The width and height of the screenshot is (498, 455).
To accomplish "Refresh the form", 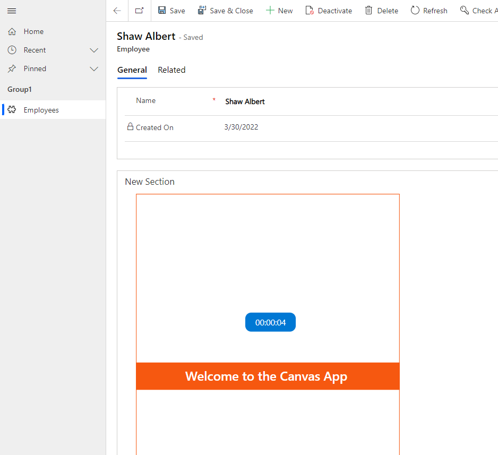I will pos(429,11).
